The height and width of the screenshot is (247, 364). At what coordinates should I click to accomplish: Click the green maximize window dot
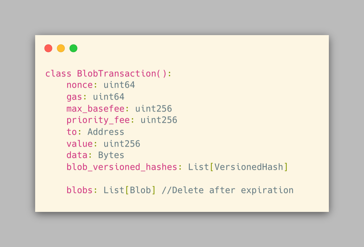coord(73,48)
